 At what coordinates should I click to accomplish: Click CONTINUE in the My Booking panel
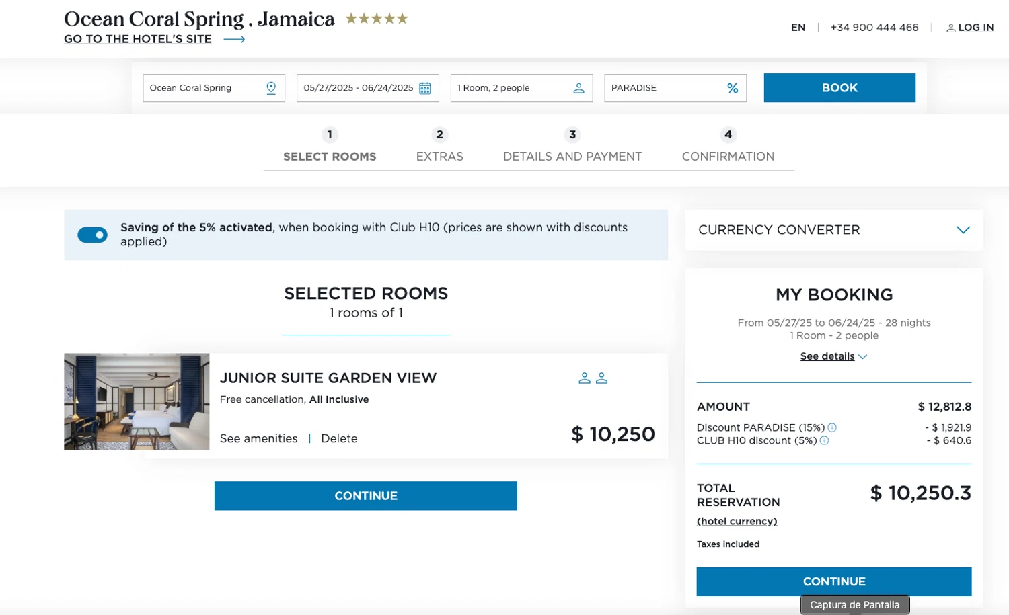tap(834, 581)
